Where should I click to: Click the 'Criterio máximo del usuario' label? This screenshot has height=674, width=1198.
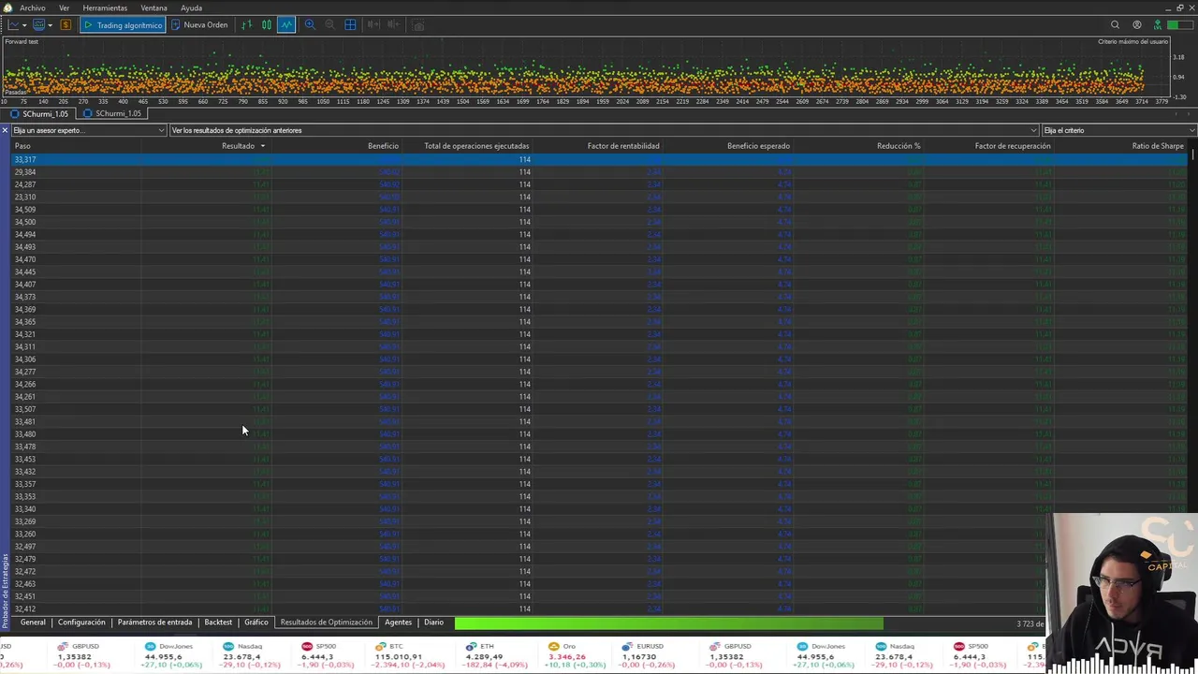(1132, 41)
